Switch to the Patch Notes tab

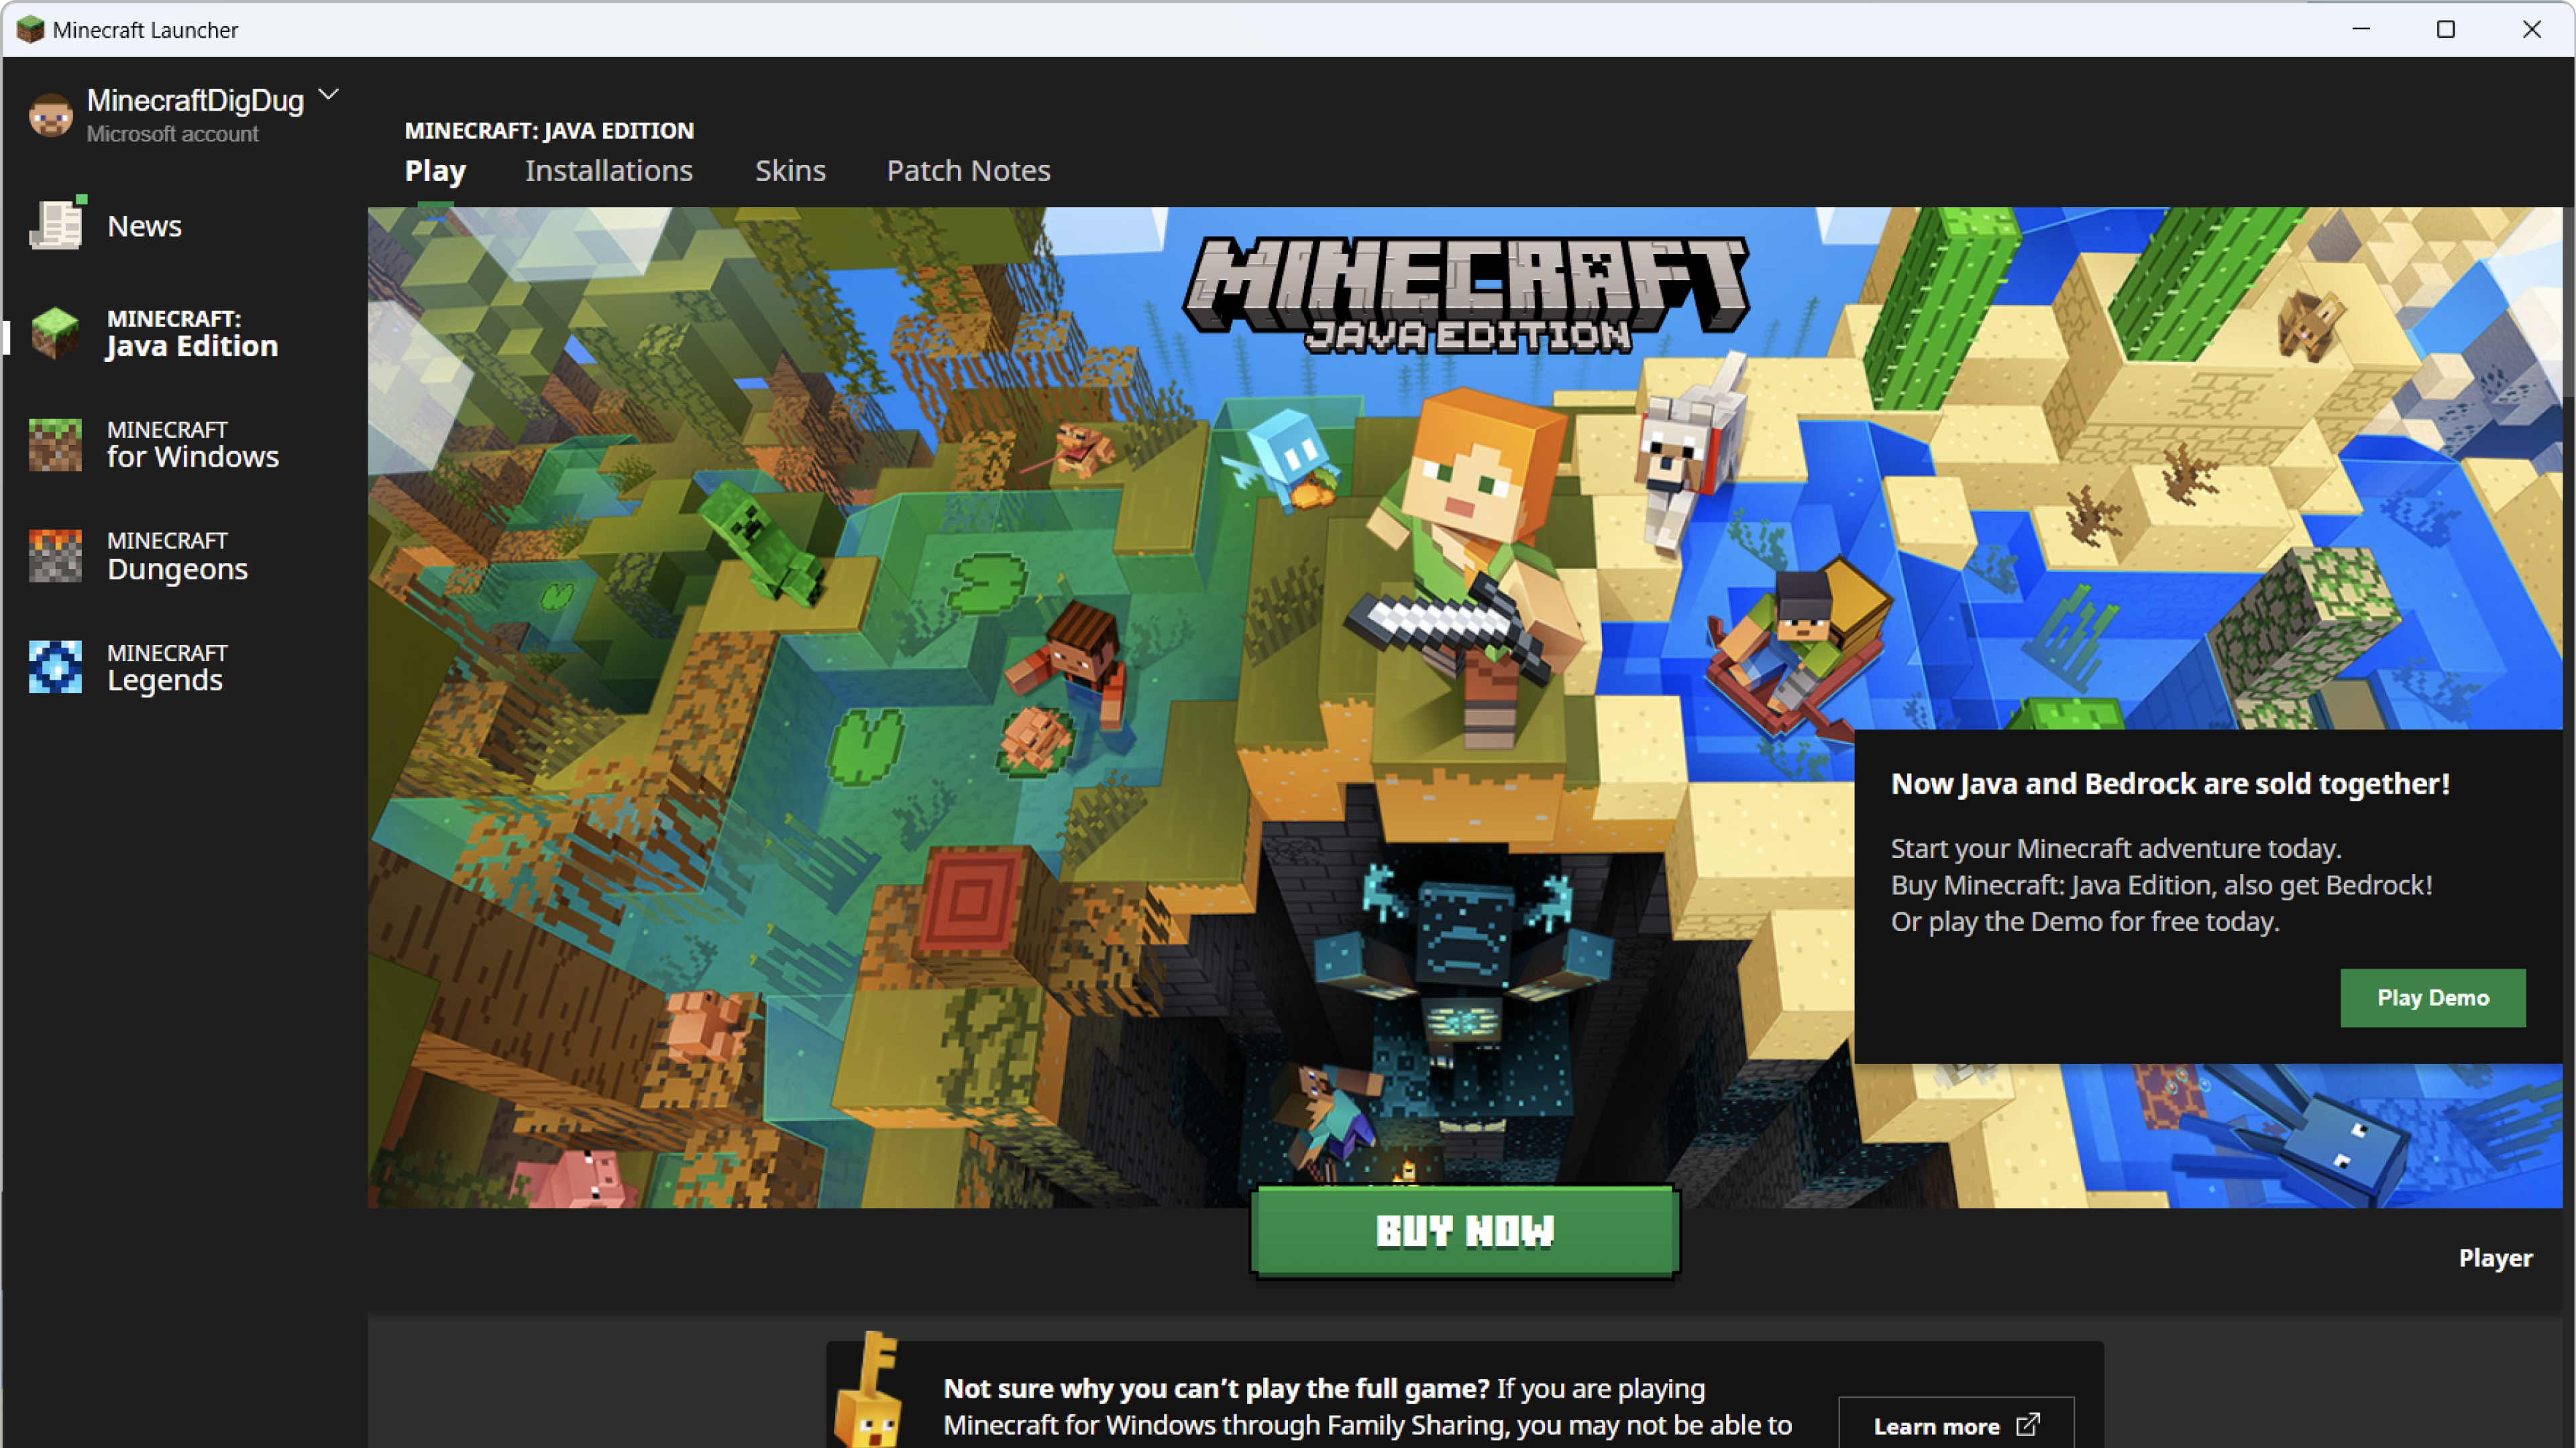[968, 170]
